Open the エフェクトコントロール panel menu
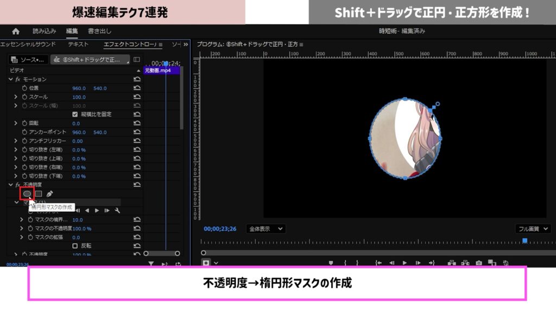 pos(161,44)
